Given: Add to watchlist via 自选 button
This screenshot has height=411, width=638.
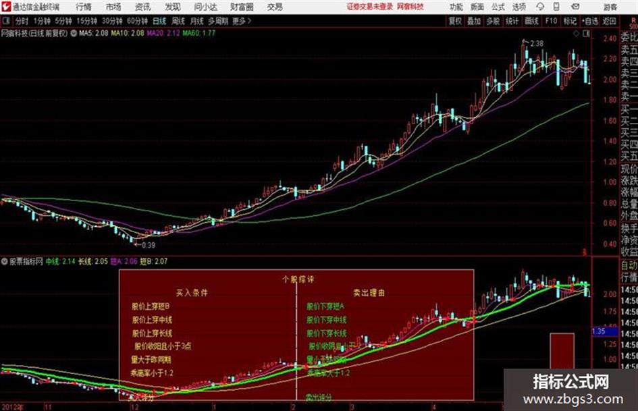Looking at the screenshot, I should coord(590,21).
